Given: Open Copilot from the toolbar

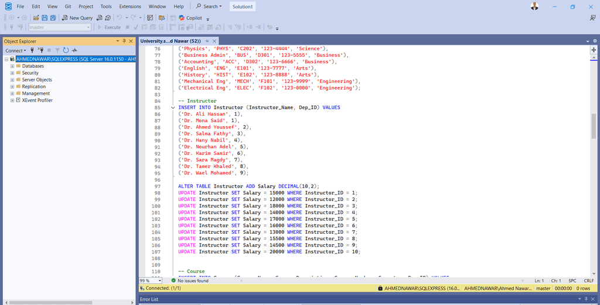Looking at the screenshot, I should click(190, 18).
